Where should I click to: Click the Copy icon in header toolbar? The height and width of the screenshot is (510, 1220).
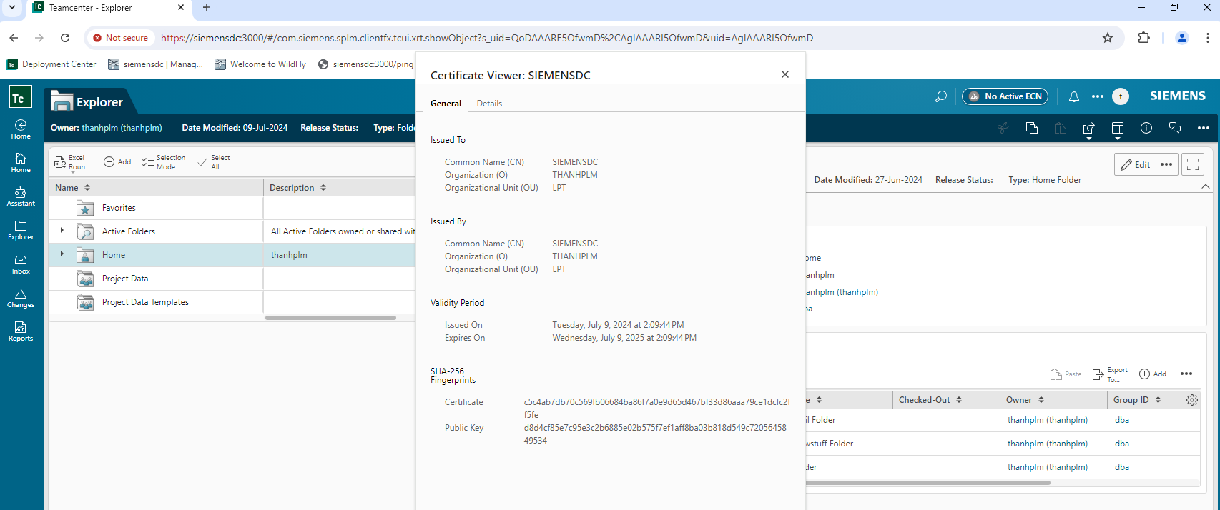pos(1032,128)
